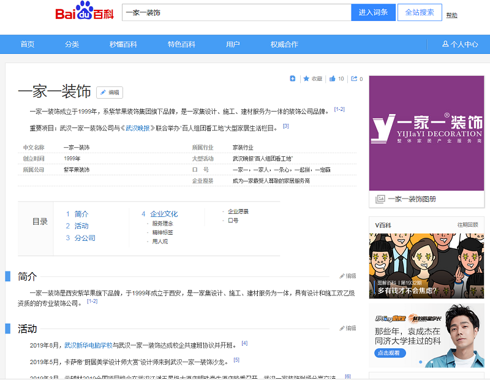The height and width of the screenshot is (380, 490).
Task: Click the 编辑 pencil in the 简介 section
Action: [x=347, y=276]
